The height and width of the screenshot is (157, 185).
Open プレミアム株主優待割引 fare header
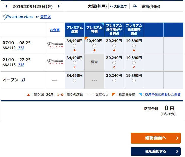134,29
